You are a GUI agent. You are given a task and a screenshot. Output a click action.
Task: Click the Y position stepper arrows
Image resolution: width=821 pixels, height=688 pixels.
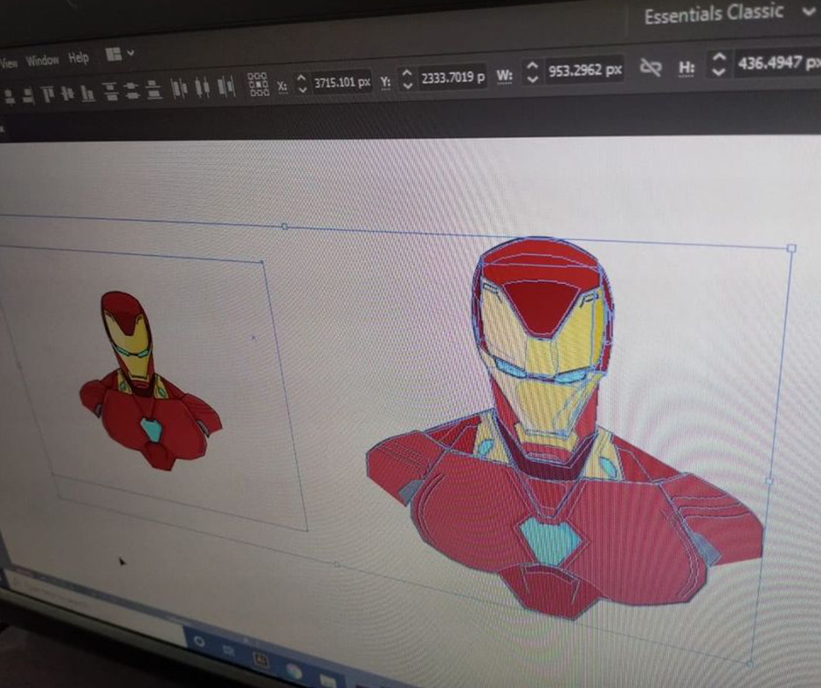407,79
